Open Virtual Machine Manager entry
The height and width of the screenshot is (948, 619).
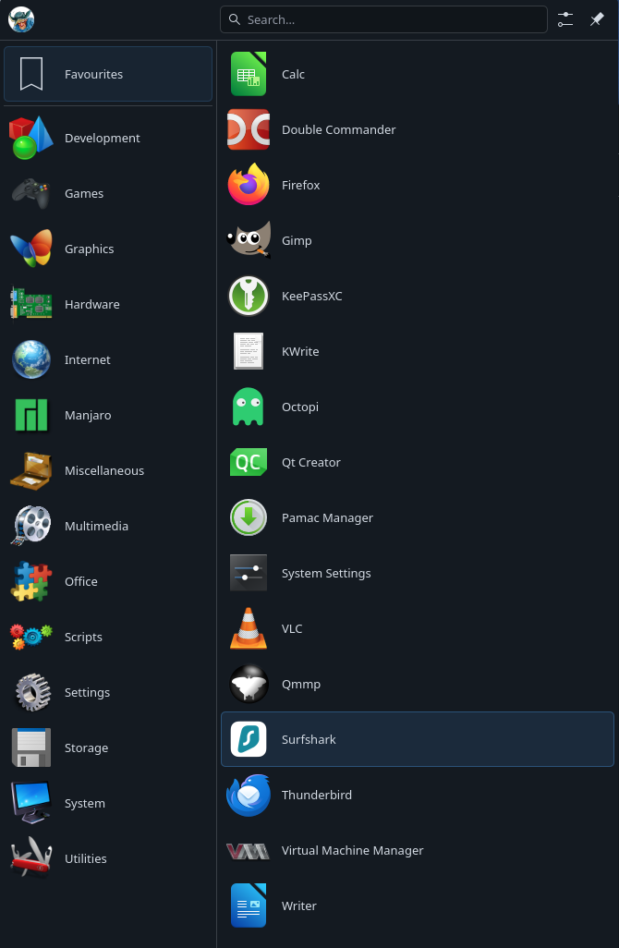click(417, 850)
